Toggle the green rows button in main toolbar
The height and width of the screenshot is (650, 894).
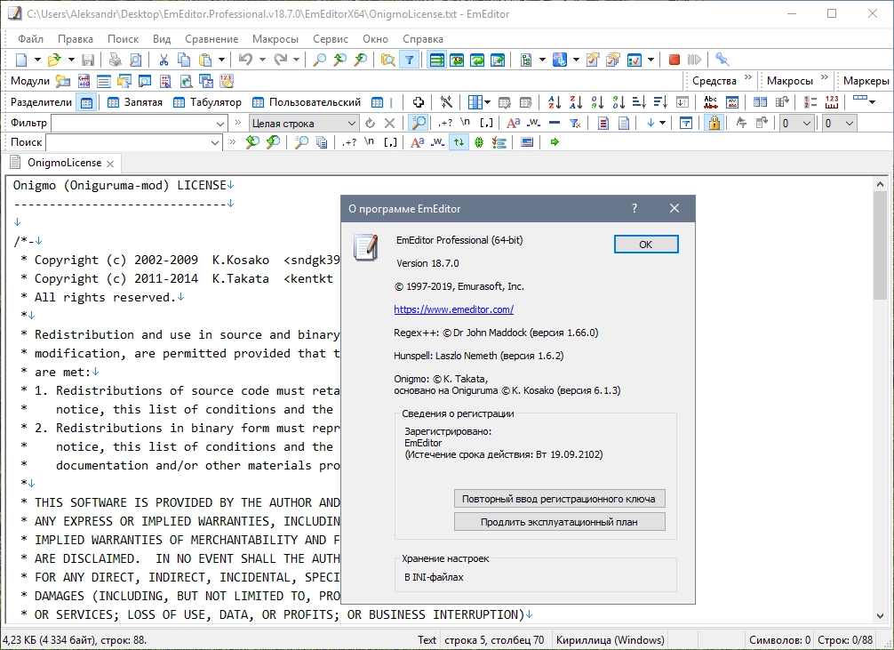(x=436, y=60)
